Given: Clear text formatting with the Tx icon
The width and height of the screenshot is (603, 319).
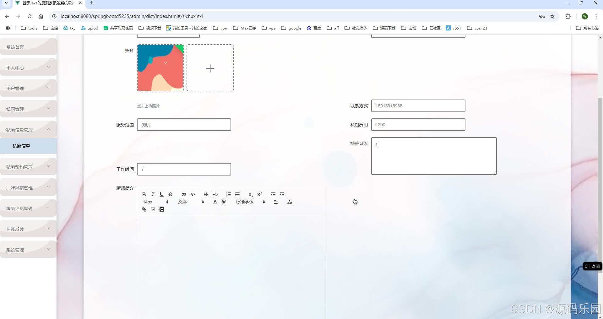Looking at the screenshot, I should pyautogui.click(x=289, y=202).
